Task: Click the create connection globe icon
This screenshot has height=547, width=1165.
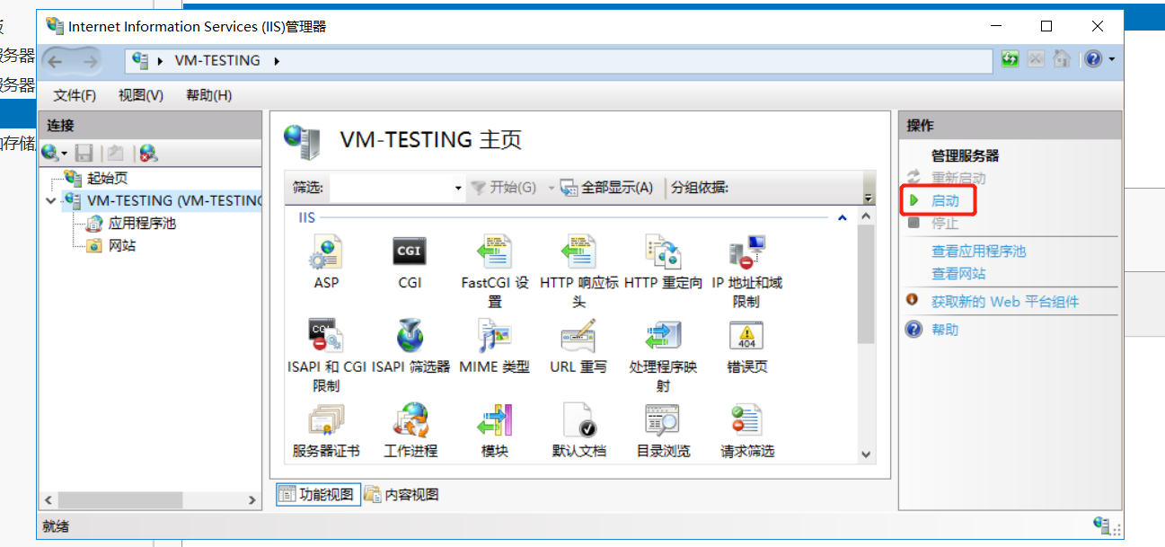Action: pyautogui.click(x=50, y=154)
